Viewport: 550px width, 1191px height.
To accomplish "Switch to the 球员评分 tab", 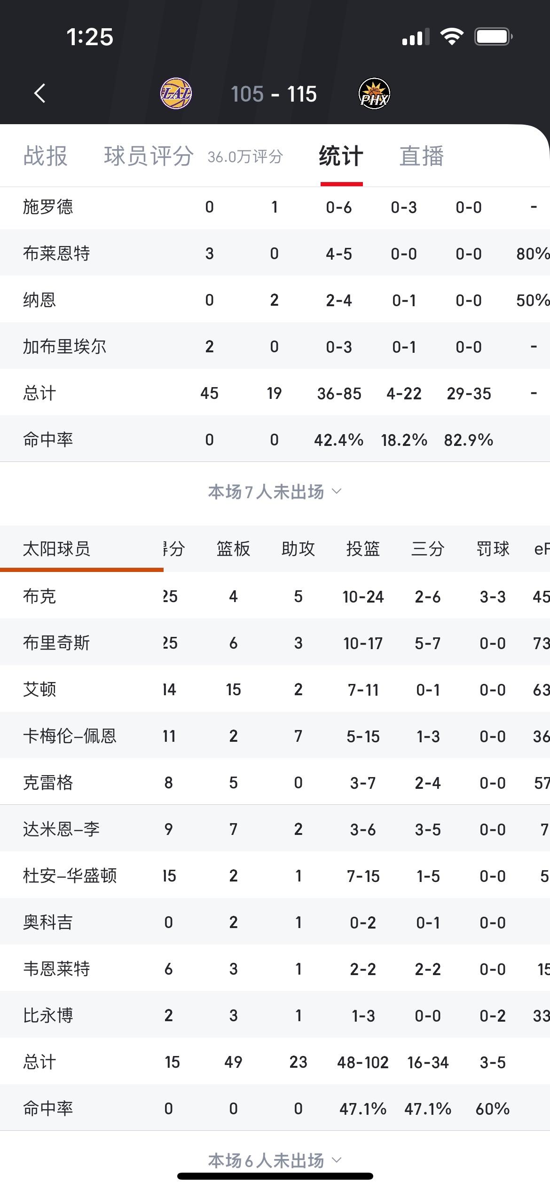I will (149, 156).
